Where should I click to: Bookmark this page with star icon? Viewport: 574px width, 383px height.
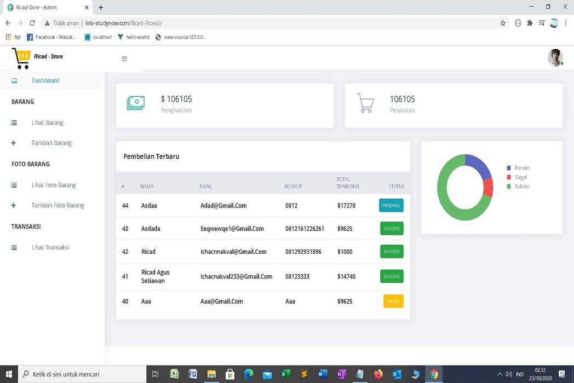pyautogui.click(x=503, y=23)
